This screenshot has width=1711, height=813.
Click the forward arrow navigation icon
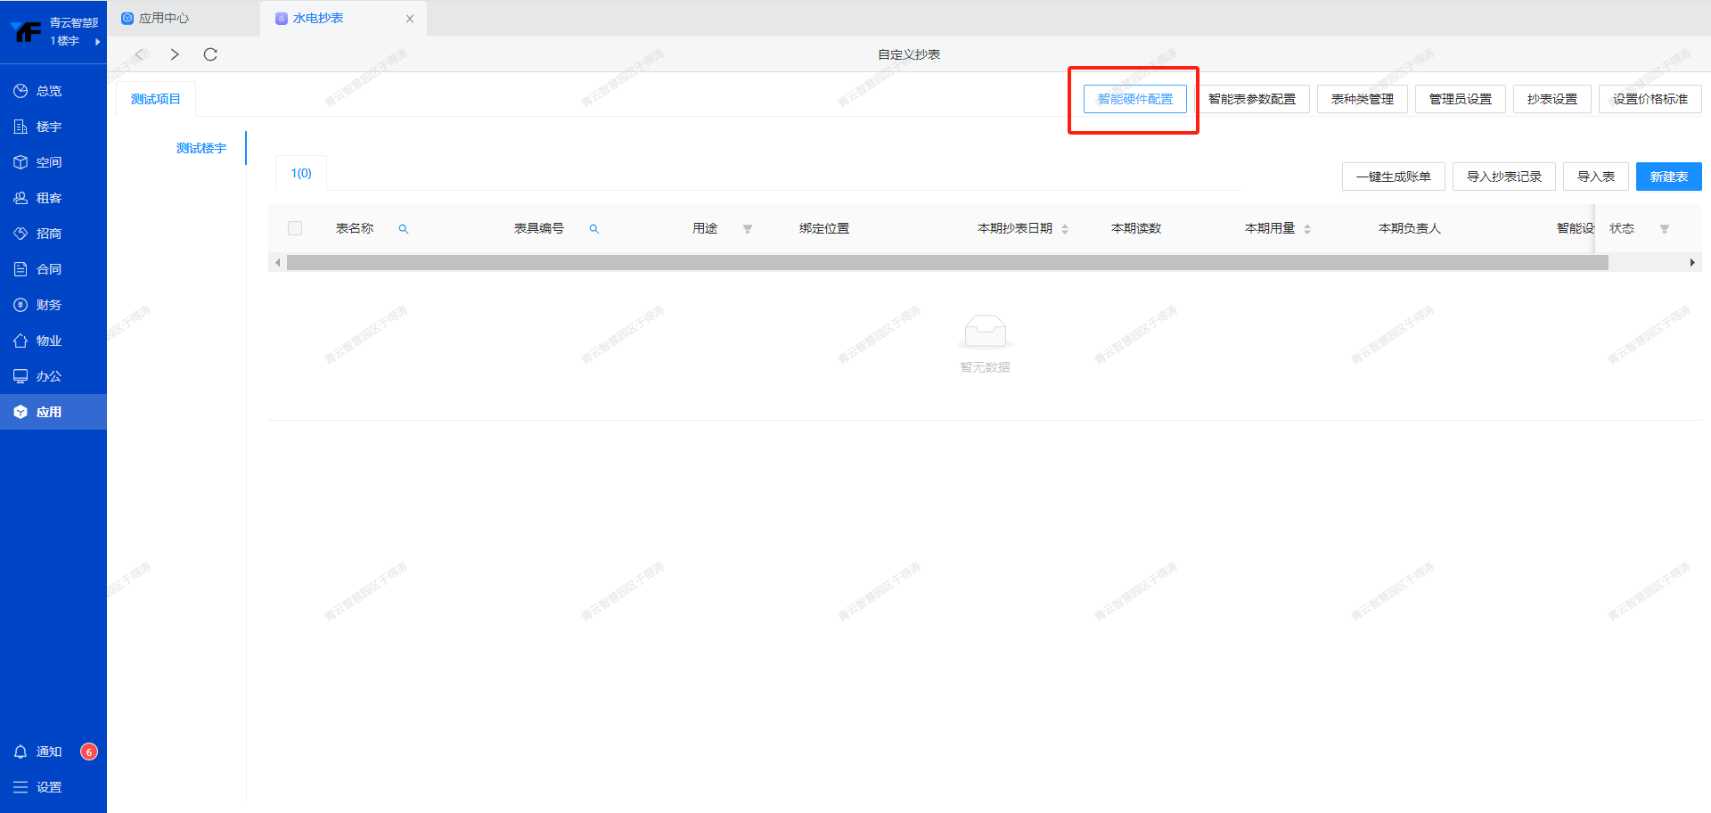(x=175, y=54)
